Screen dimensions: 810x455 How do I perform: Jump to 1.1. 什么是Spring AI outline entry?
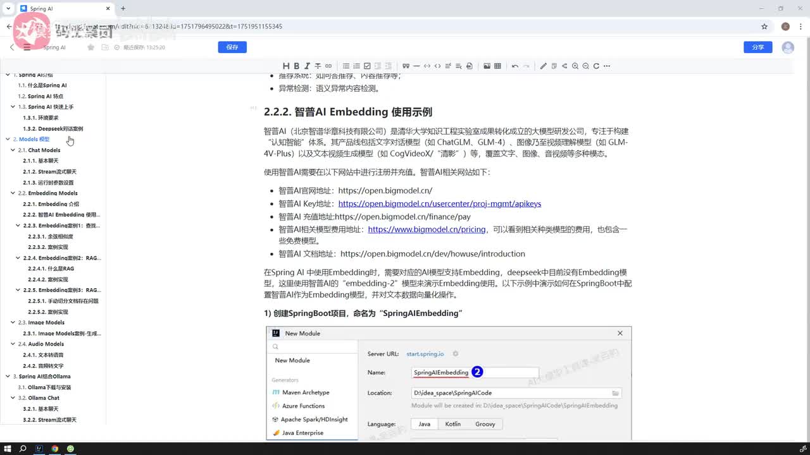point(42,85)
